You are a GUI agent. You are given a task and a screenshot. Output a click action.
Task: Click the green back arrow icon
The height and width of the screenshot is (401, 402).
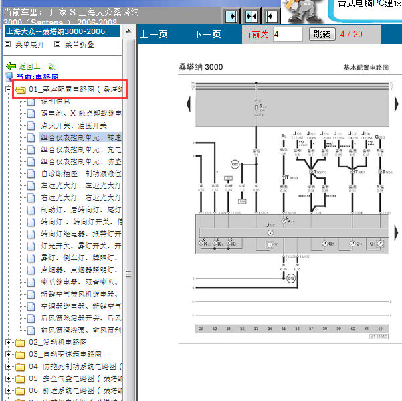tap(11, 66)
